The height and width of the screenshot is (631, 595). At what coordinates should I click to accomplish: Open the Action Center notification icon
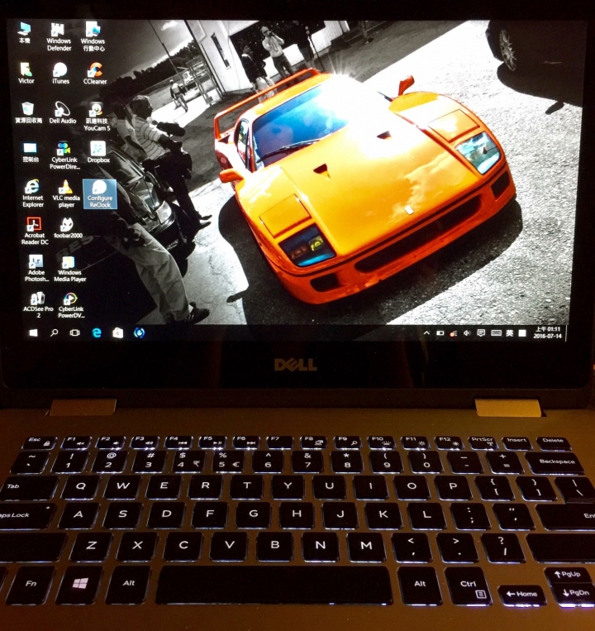(x=481, y=333)
